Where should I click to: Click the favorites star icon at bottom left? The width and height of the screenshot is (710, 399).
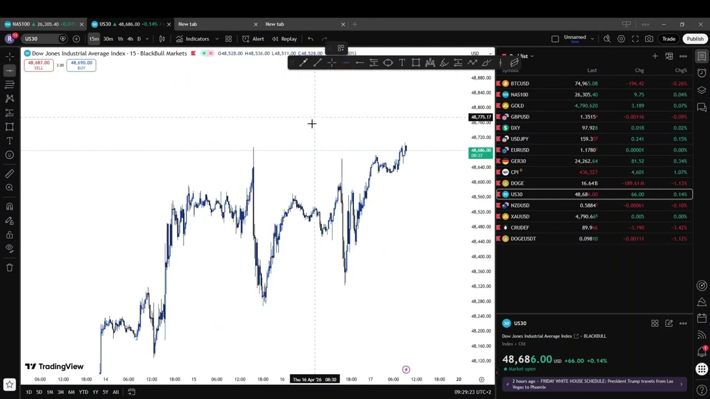tap(9, 384)
